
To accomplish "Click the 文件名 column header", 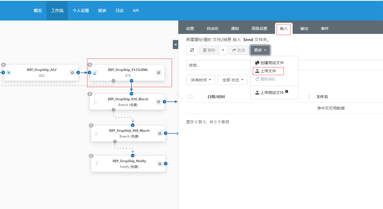I will tap(322, 97).
